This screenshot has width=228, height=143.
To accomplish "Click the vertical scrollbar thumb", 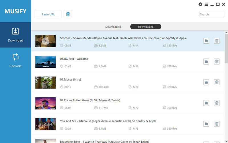I will (226, 49).
